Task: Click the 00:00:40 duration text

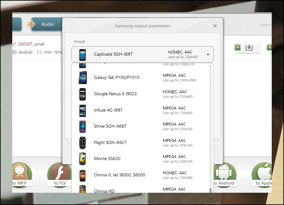Action: [x=25, y=52]
